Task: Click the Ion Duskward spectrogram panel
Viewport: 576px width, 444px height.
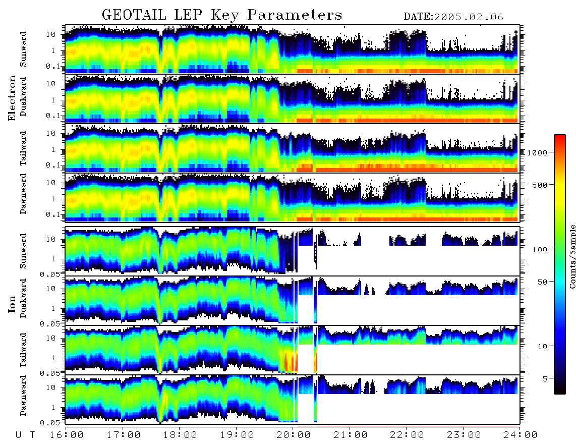Action: pyautogui.click(x=293, y=301)
